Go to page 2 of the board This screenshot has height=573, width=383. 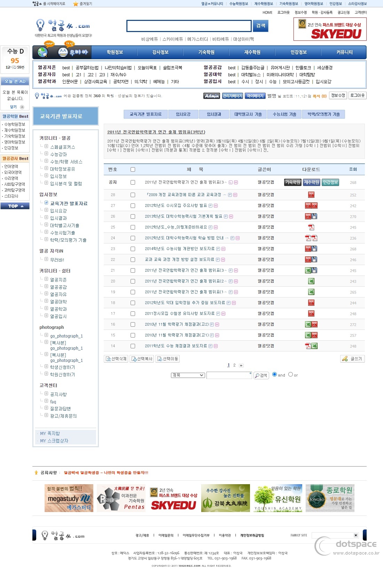pyautogui.click(x=234, y=365)
